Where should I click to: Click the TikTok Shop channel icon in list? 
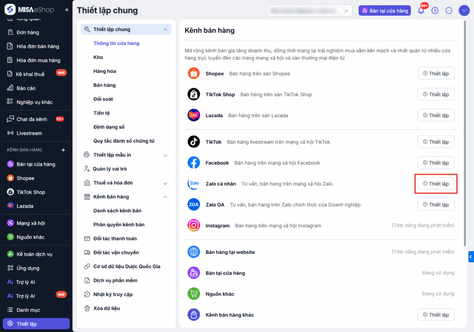193,94
